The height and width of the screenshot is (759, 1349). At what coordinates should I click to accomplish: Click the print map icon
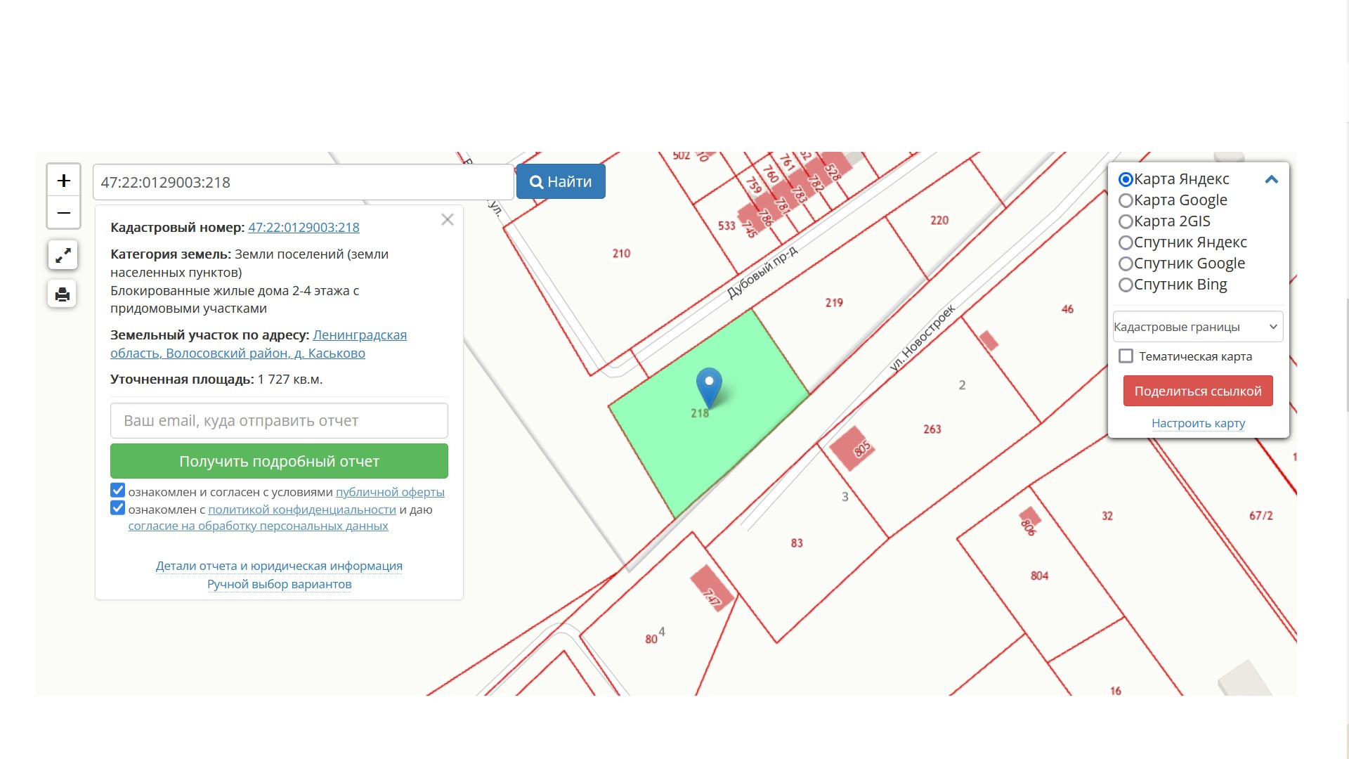click(63, 294)
